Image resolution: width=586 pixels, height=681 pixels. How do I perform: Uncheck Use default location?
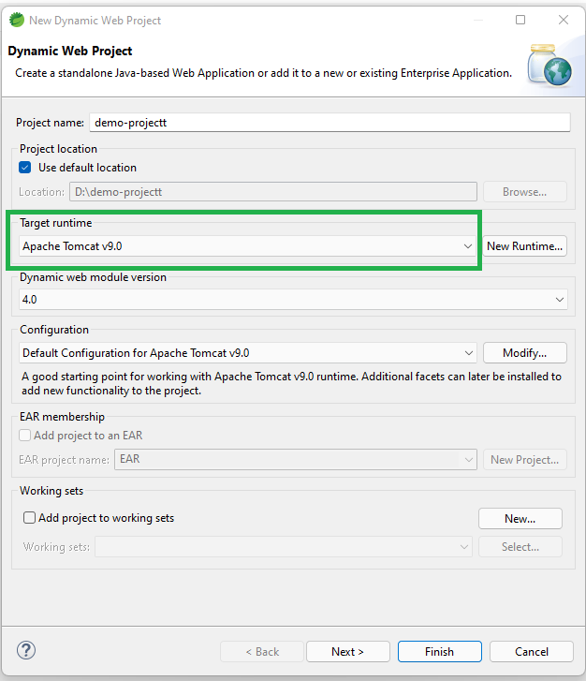tap(25, 168)
